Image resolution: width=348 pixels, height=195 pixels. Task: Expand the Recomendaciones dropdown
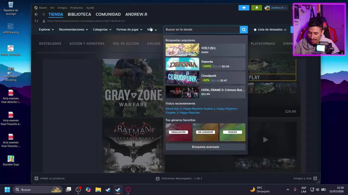(73, 30)
